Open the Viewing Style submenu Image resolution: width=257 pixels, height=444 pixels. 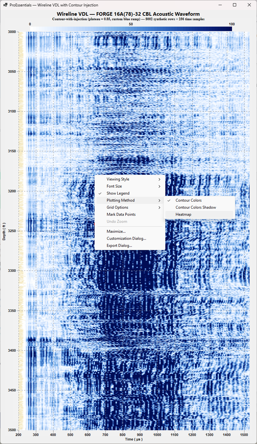[130, 179]
